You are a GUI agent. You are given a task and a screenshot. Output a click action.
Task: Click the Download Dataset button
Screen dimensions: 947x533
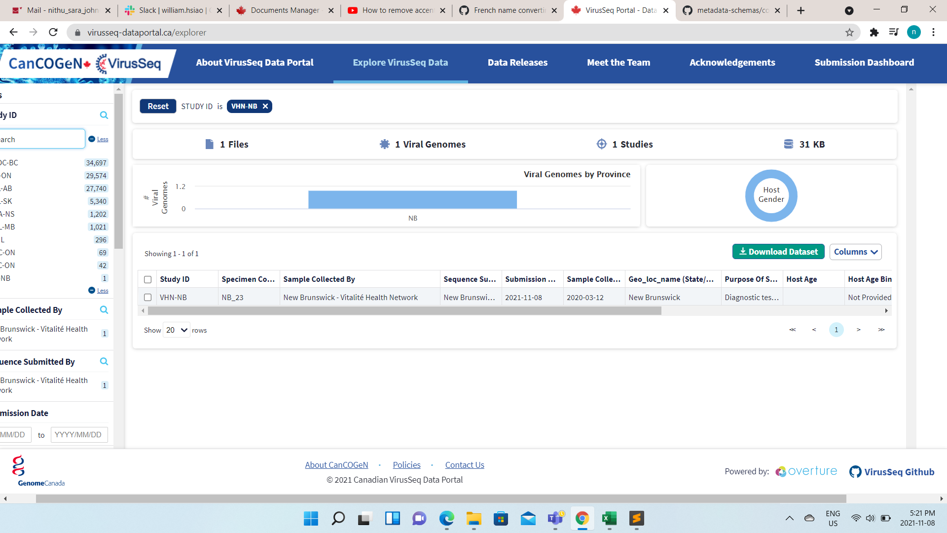(778, 251)
